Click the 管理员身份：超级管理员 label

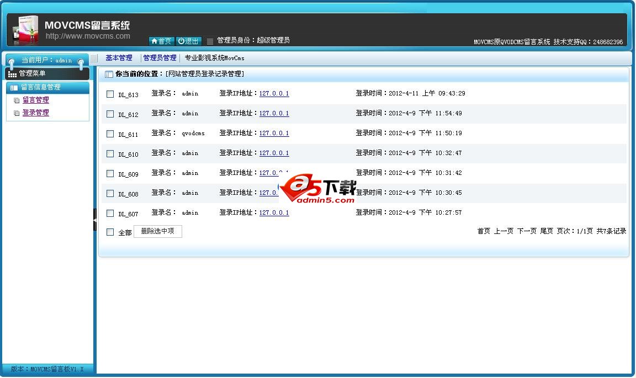point(253,40)
